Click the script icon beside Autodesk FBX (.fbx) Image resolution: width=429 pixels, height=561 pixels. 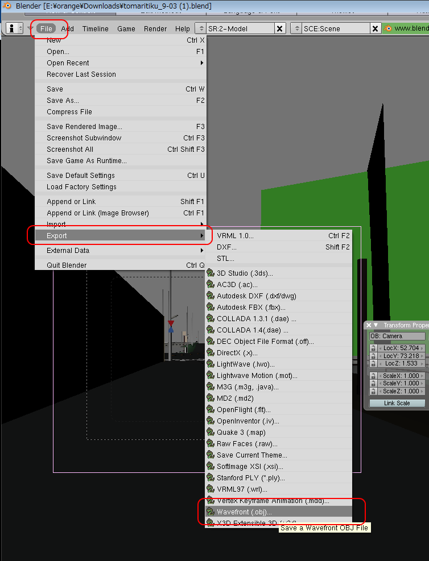(211, 307)
